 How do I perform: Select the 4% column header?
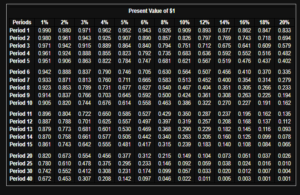(x=104, y=22)
